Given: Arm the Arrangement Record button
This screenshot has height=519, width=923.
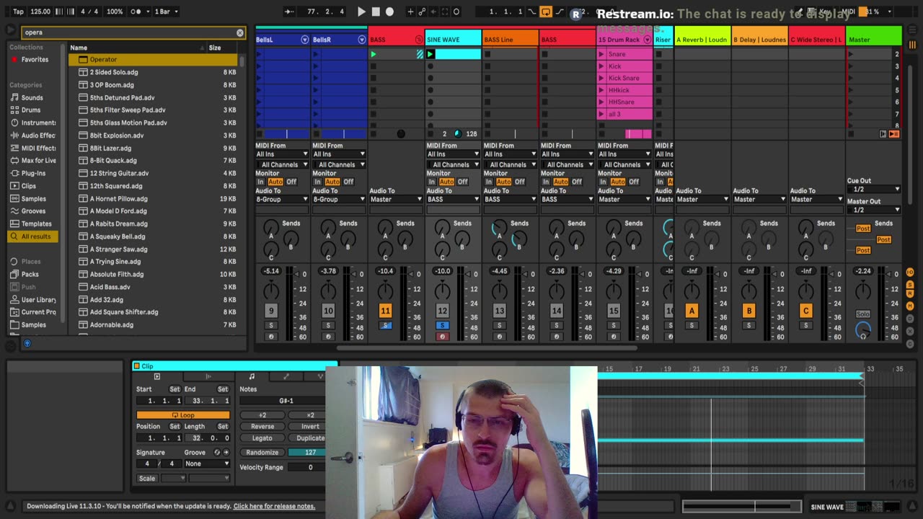Looking at the screenshot, I should click(x=390, y=12).
